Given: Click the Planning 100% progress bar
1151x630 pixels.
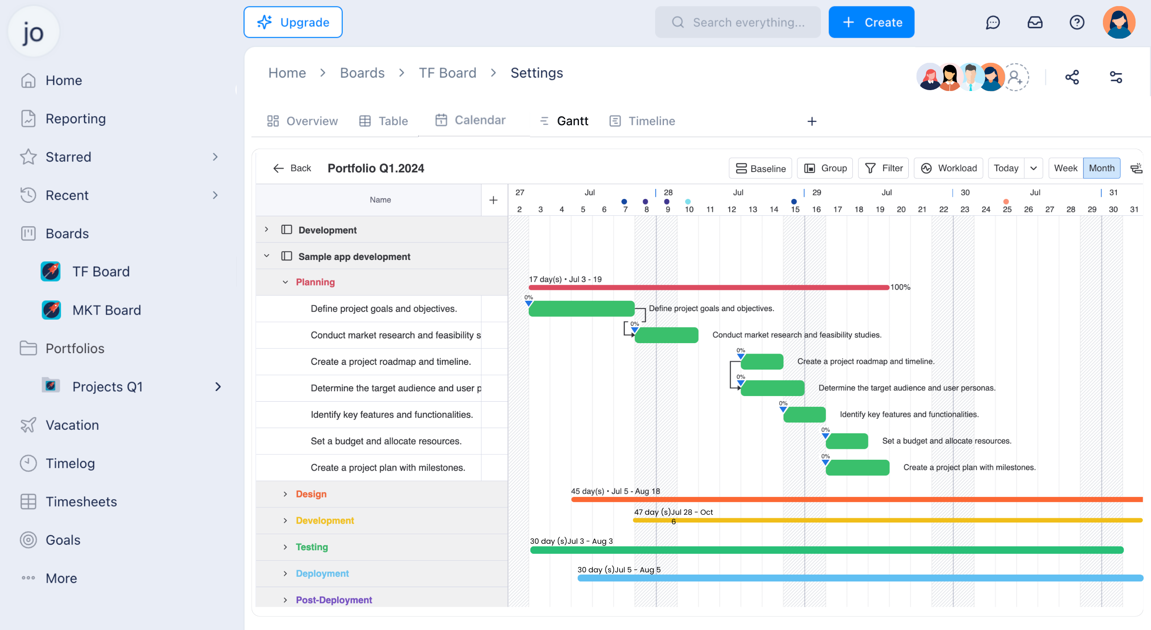Looking at the screenshot, I should coord(708,287).
